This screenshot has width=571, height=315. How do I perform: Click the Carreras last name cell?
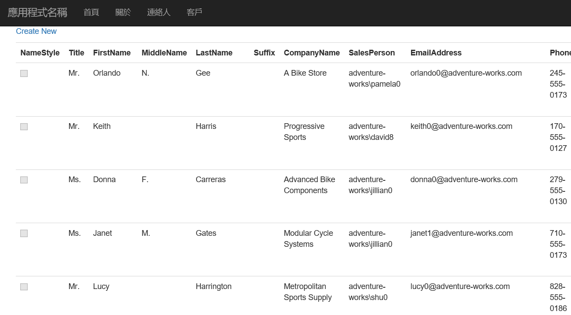(x=211, y=179)
